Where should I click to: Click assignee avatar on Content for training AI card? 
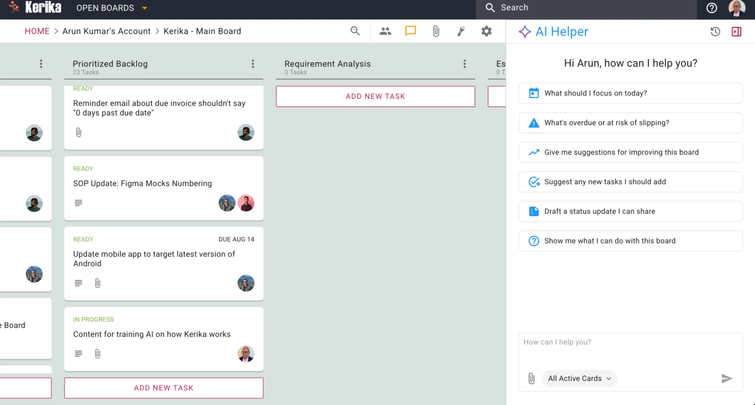246,354
